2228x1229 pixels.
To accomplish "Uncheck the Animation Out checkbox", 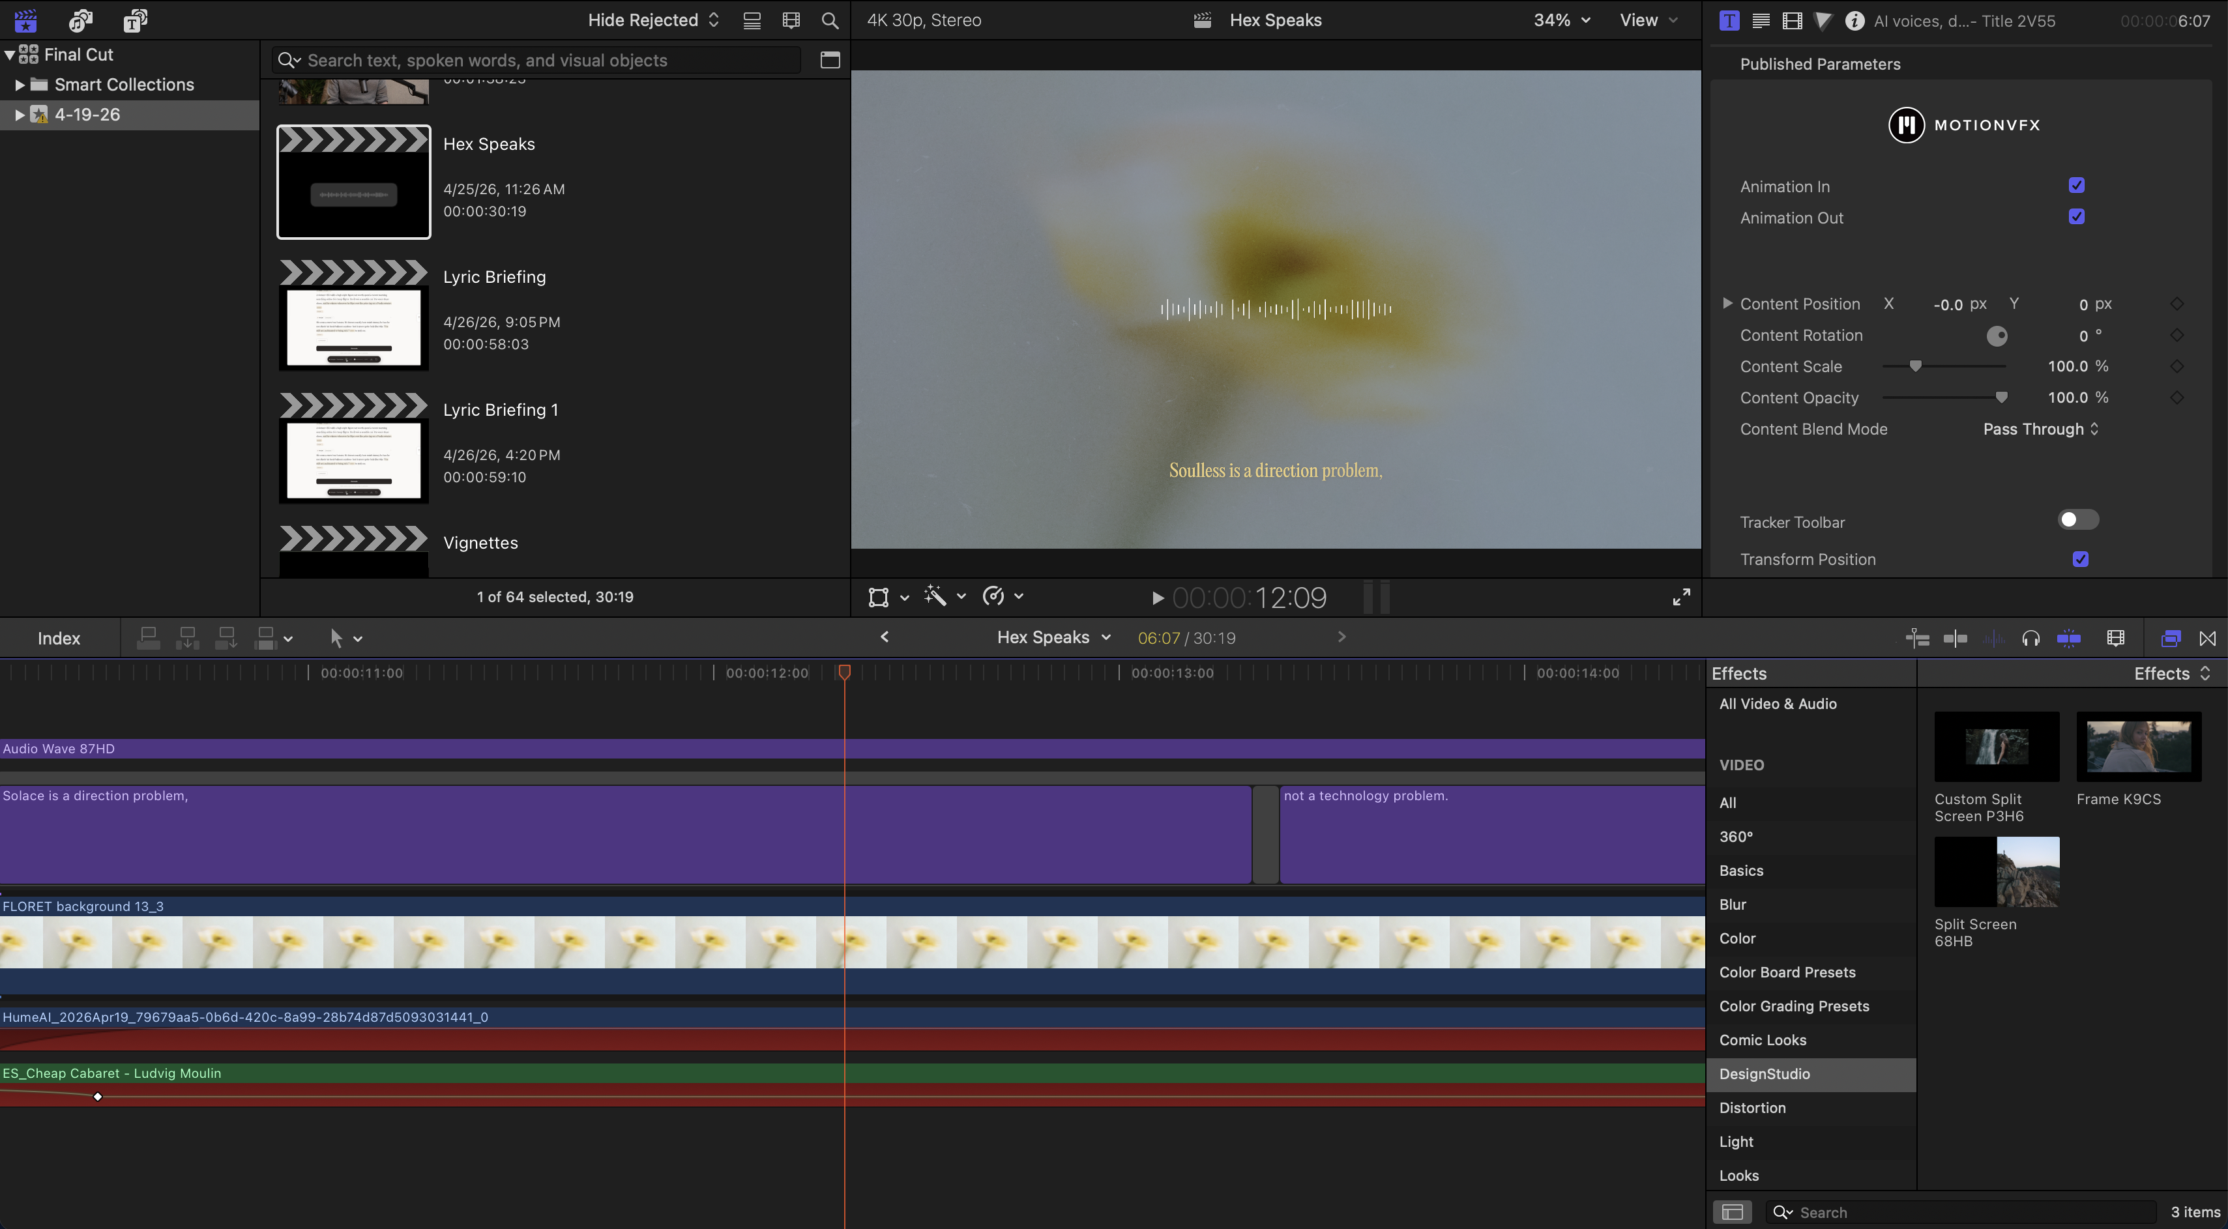I will (x=2075, y=216).
